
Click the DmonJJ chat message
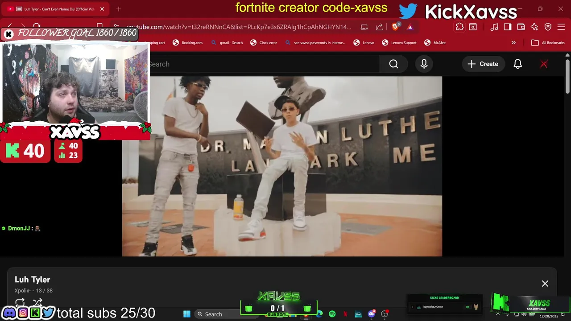coord(21,228)
